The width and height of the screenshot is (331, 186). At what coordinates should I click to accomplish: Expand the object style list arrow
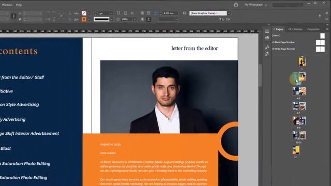click(x=229, y=13)
